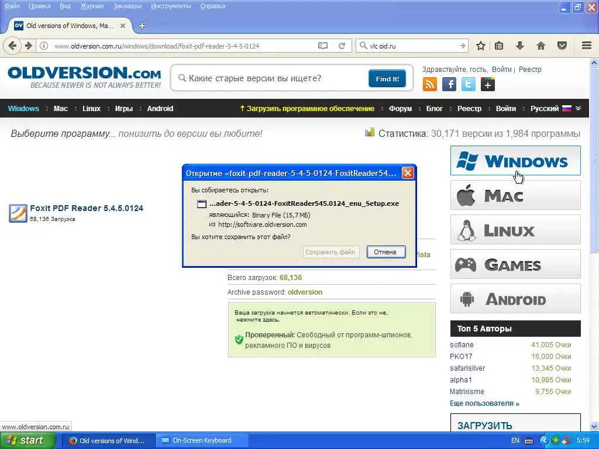The width and height of the screenshot is (599, 449).
Task: Click the statistics bar chart icon
Action: pyautogui.click(x=370, y=133)
